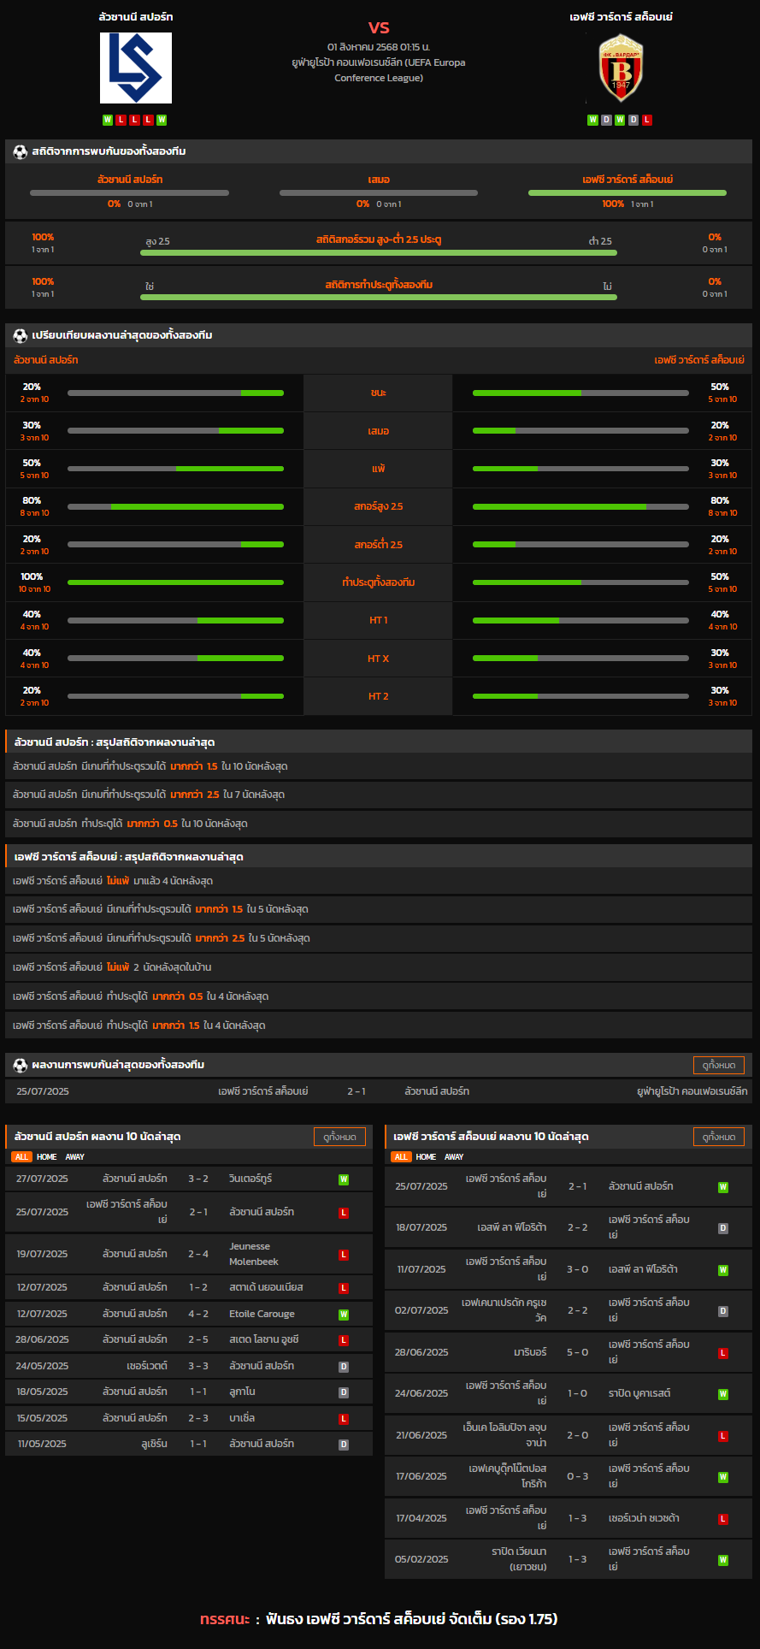Click the W badge in the เอสพี ลา ฟิโอริต้า 3-0 row
760x1649 pixels.
[723, 1270]
